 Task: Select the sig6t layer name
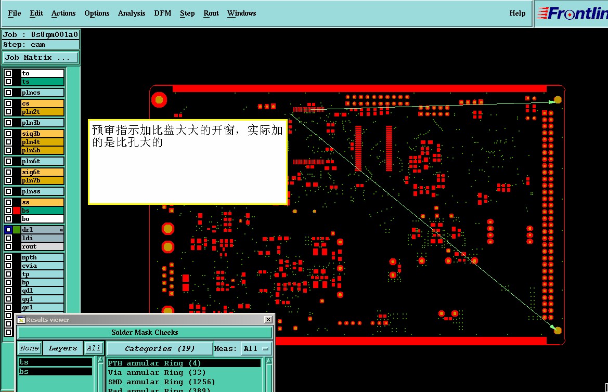[x=42, y=172]
